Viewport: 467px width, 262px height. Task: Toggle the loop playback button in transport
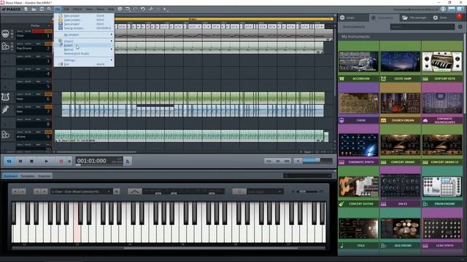coord(9,161)
